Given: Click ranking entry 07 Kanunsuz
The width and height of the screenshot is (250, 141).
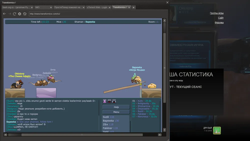Looking at the screenshot, I should pyautogui.click(x=144, y=116).
